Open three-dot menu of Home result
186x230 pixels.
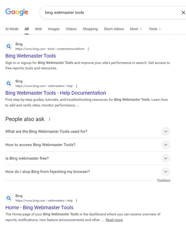click(76, 201)
